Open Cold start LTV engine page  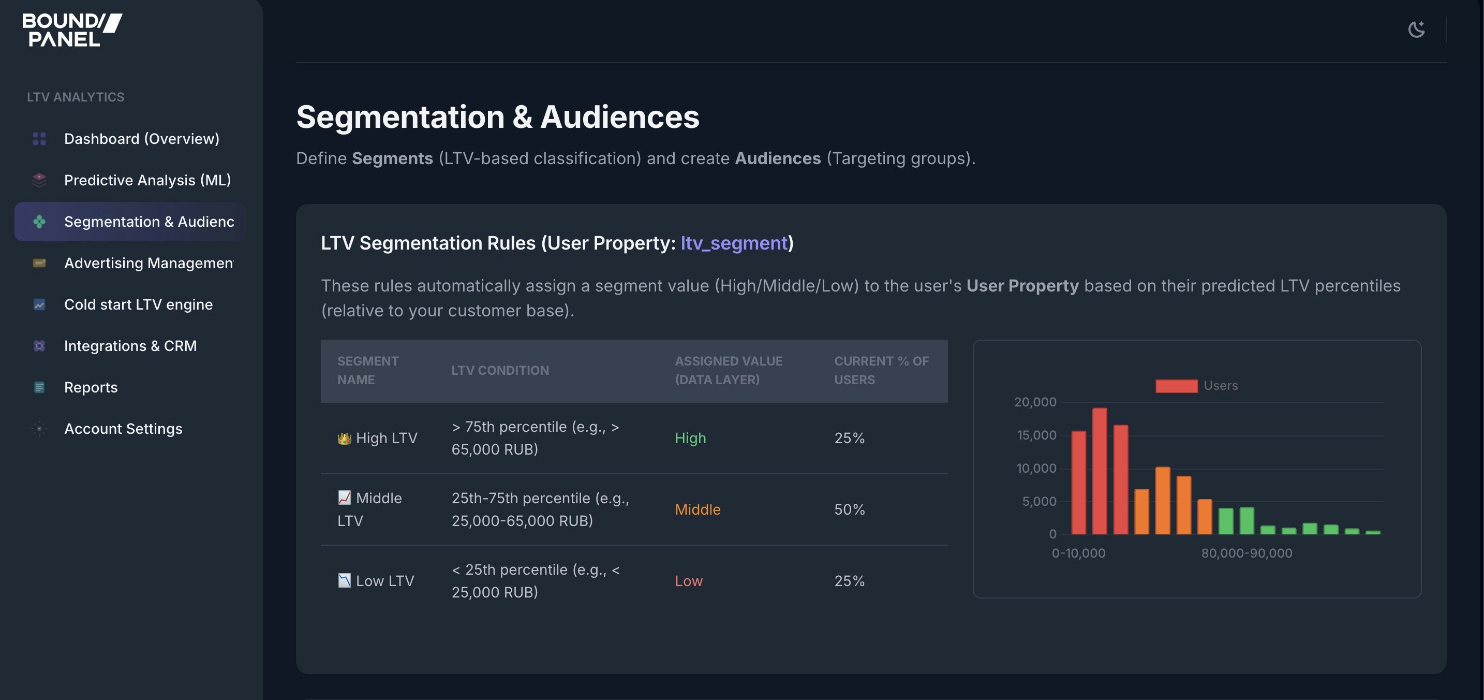[138, 305]
